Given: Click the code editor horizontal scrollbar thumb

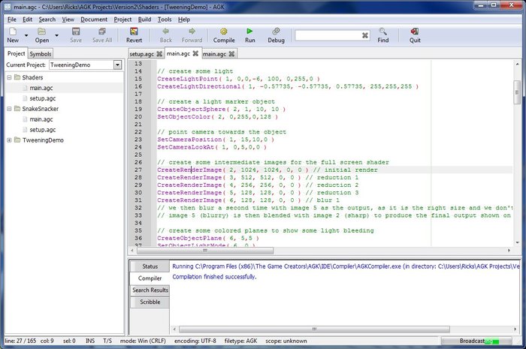Looking at the screenshot, I should (x=205, y=250).
